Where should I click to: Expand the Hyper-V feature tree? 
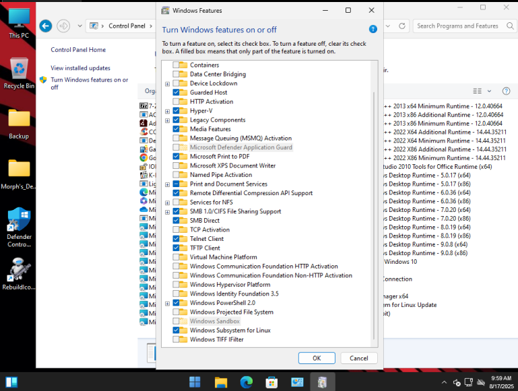pos(167,111)
